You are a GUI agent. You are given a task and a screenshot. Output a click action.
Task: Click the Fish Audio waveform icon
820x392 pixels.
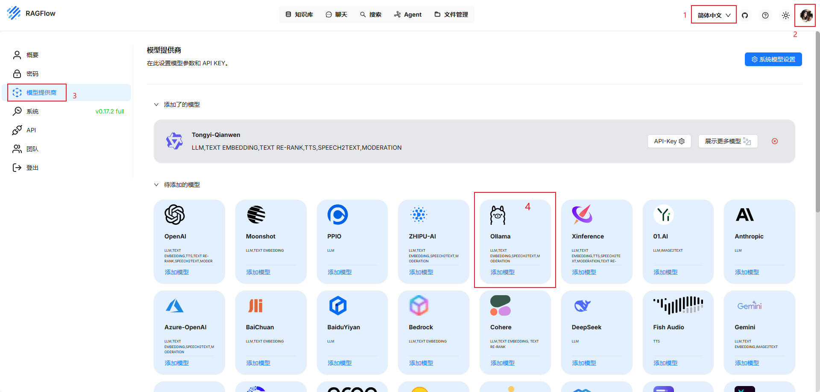pyautogui.click(x=678, y=305)
